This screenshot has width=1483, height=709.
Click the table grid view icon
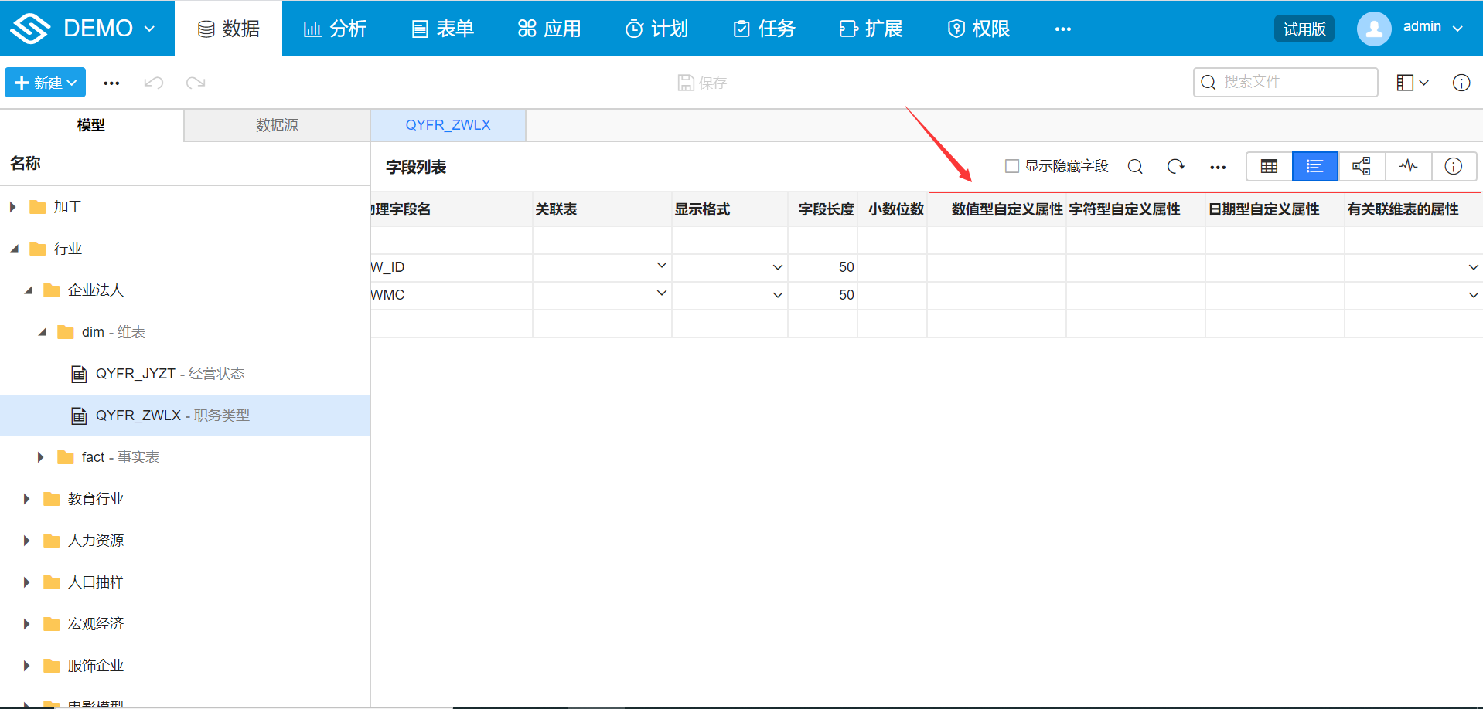click(x=1269, y=166)
